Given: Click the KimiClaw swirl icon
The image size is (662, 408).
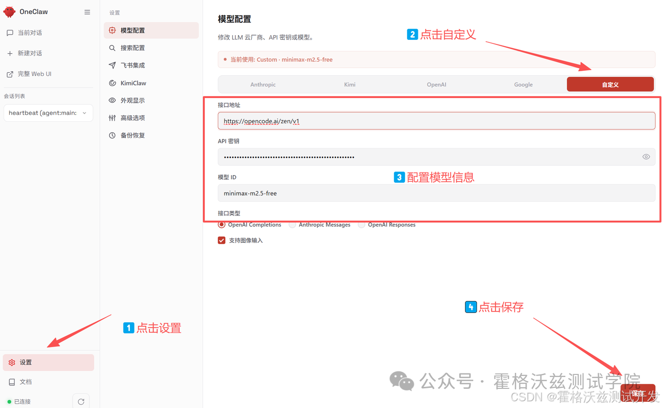Looking at the screenshot, I should (x=112, y=83).
